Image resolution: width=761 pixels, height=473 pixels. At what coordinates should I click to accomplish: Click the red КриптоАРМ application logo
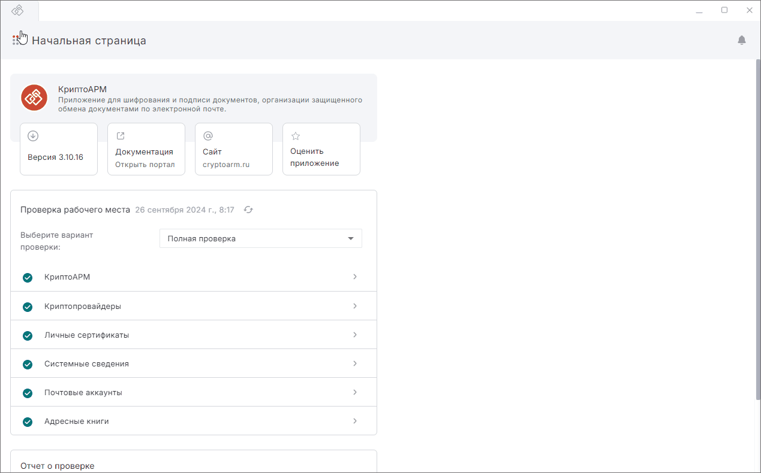point(34,98)
